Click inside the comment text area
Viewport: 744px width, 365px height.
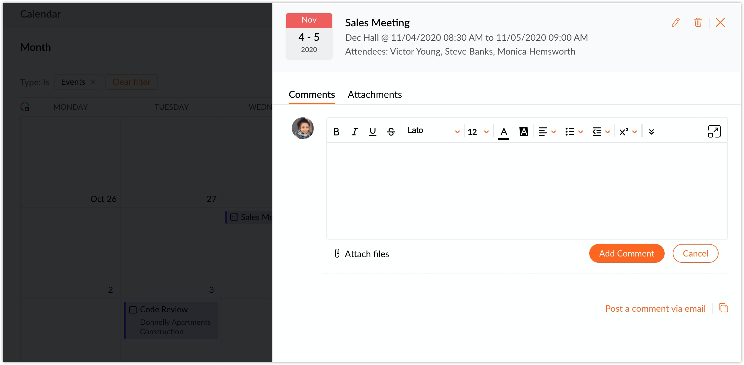tap(527, 191)
